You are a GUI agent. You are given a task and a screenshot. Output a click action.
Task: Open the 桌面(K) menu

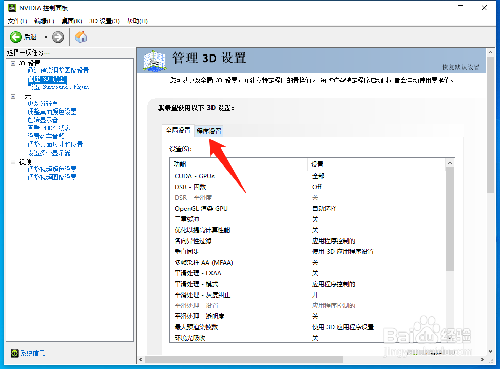pyautogui.click(x=72, y=21)
